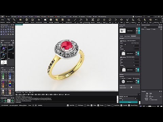Screen dimensions: 163x122
Task: Select the Gradient backdrop radio button
Action: click(x=127, y=78)
